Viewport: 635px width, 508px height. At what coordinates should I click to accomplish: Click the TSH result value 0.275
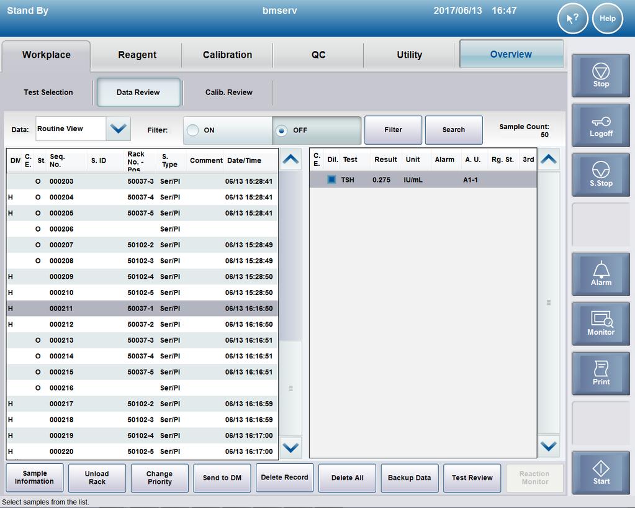pos(382,180)
